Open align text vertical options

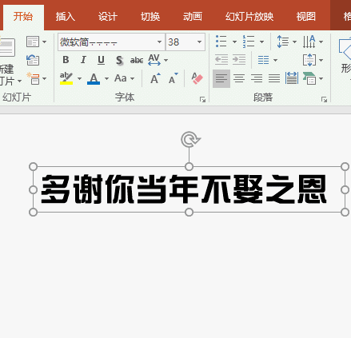pos(313,60)
